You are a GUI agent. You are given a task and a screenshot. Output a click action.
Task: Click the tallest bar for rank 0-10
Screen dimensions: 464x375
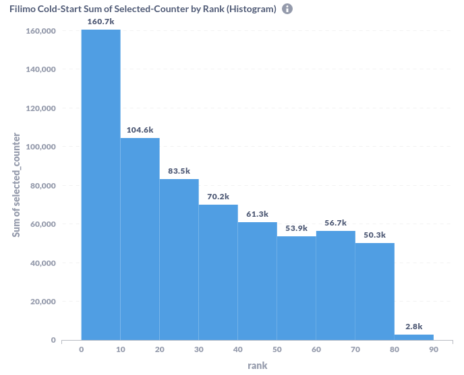[101, 185]
